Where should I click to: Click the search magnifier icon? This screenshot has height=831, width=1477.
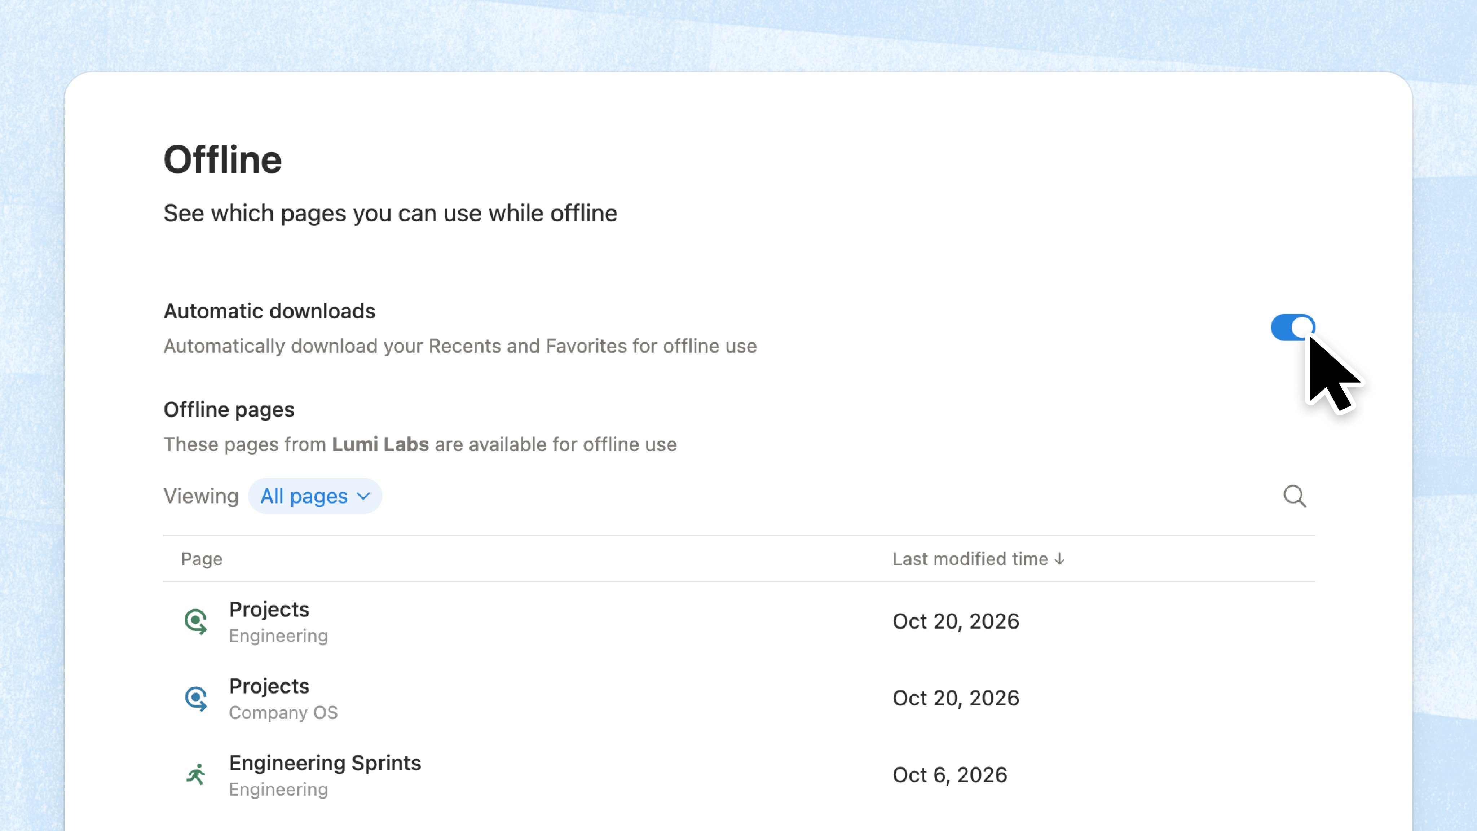(x=1295, y=496)
